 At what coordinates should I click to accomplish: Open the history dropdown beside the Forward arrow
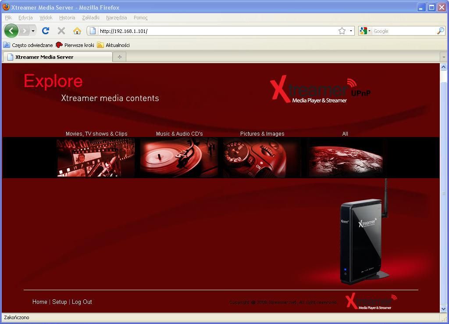(33, 31)
